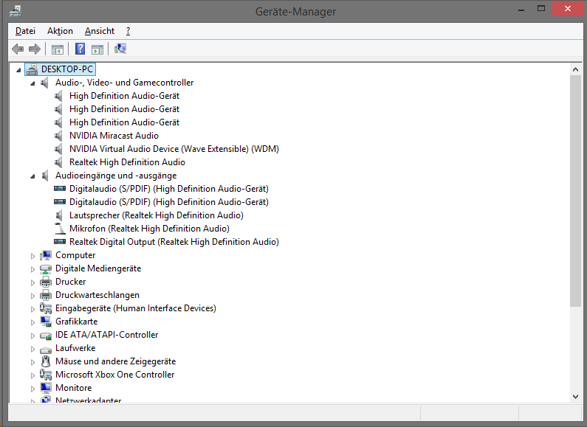Image resolution: width=587 pixels, height=427 pixels.
Task: Click the Druckwarteschlangen icon
Action: 46,295
